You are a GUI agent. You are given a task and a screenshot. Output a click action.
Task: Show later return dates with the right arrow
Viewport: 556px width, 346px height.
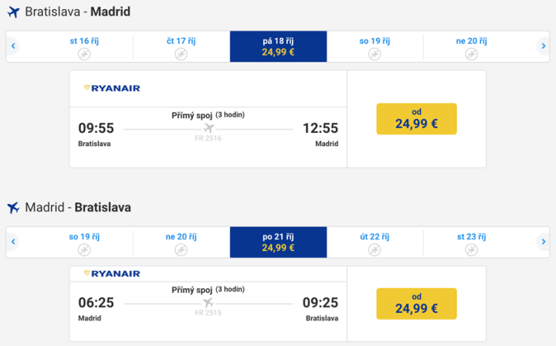(544, 242)
